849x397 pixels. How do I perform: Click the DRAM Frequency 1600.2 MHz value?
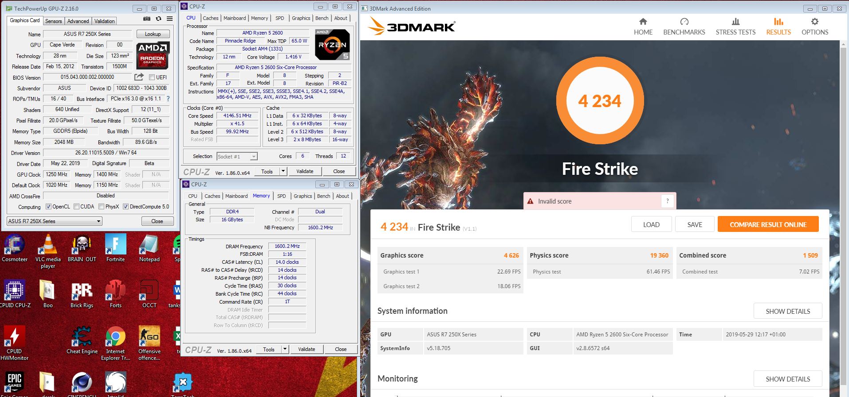point(287,246)
